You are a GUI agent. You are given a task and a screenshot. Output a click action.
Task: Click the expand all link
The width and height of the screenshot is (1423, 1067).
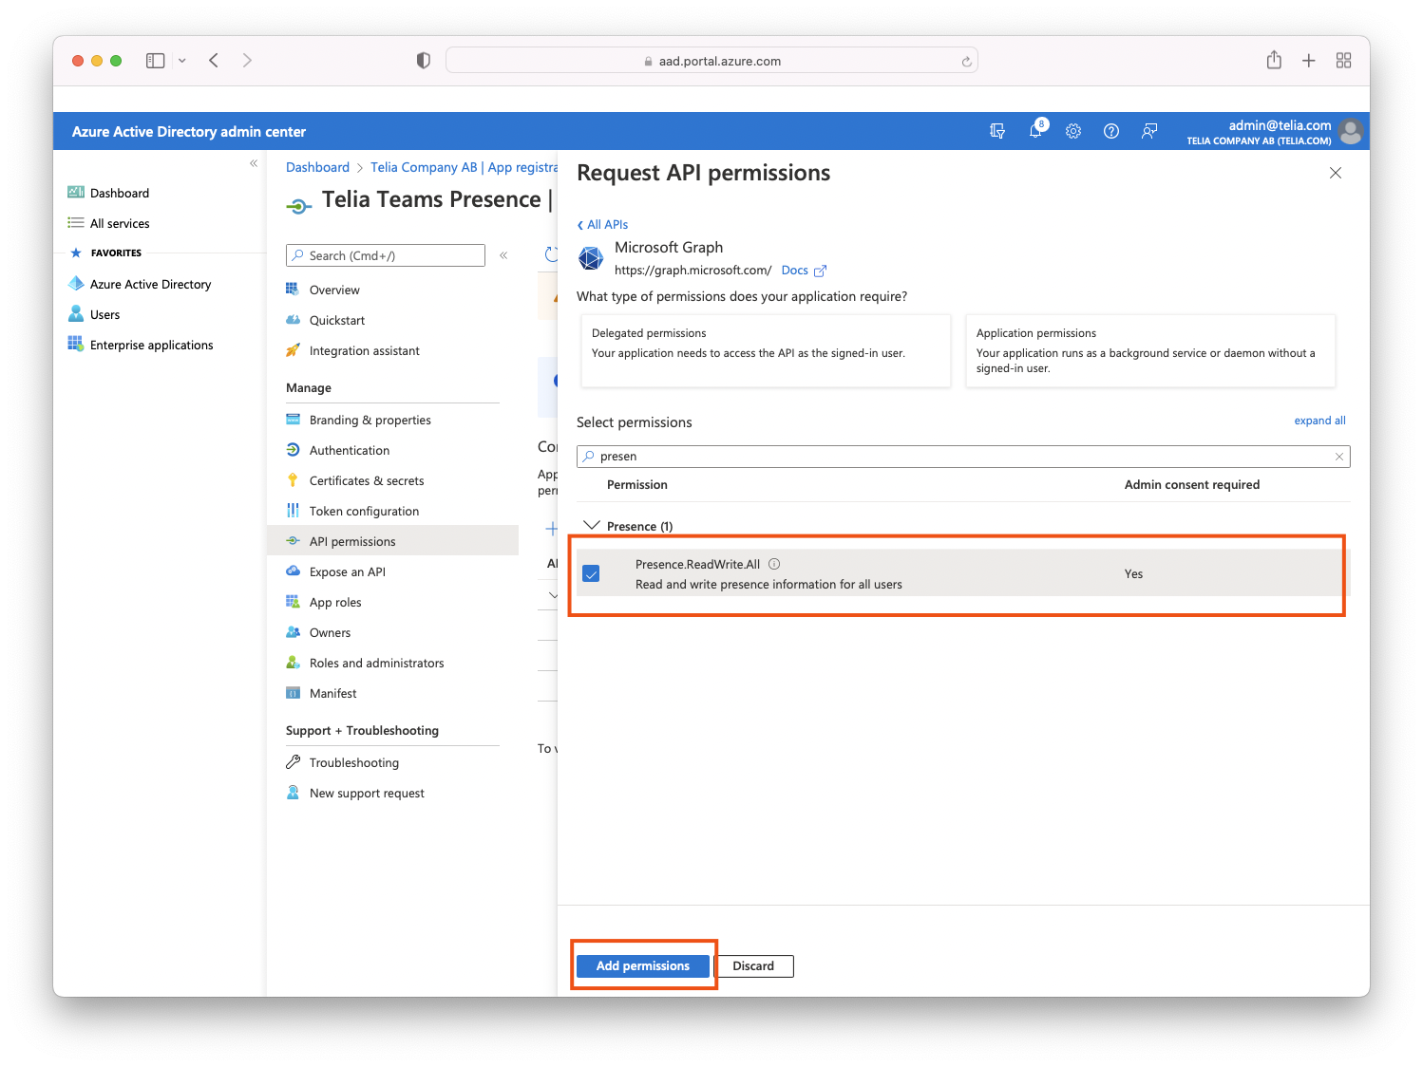point(1319,421)
